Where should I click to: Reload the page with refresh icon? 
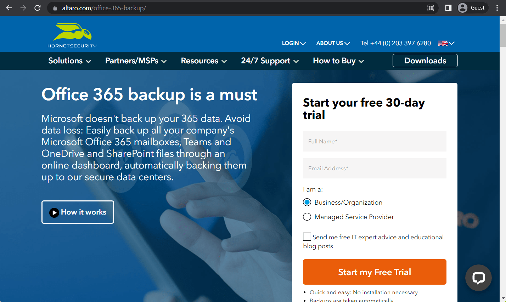(37, 7)
